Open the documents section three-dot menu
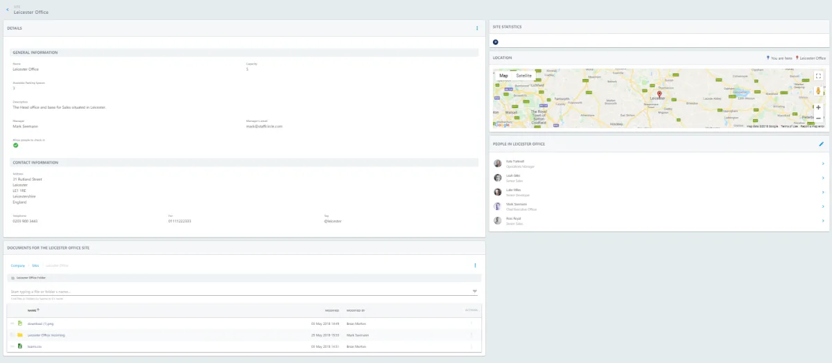 click(475, 265)
